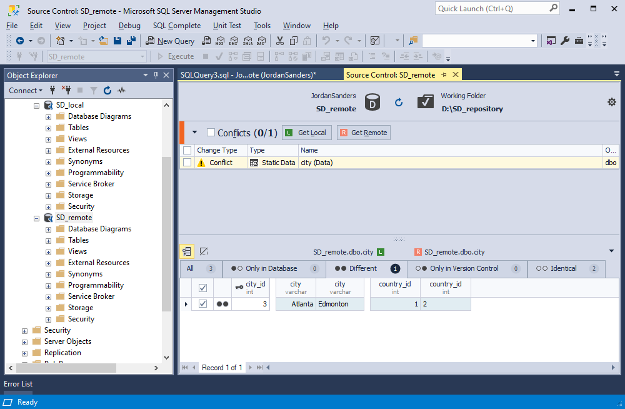
Task: Open the Tools menu
Action: (262, 26)
